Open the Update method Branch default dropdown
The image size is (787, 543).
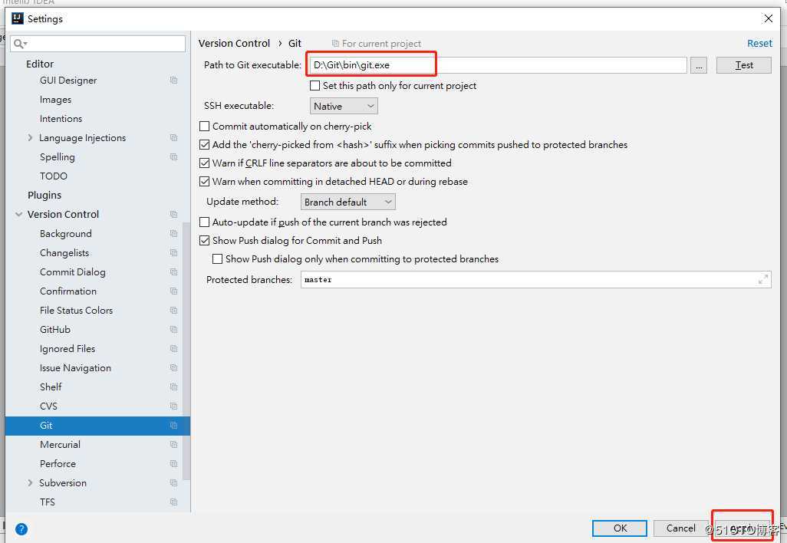click(x=347, y=202)
